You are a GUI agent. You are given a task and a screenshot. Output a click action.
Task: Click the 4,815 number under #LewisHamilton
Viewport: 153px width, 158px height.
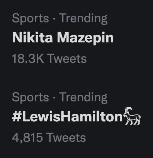27,138
